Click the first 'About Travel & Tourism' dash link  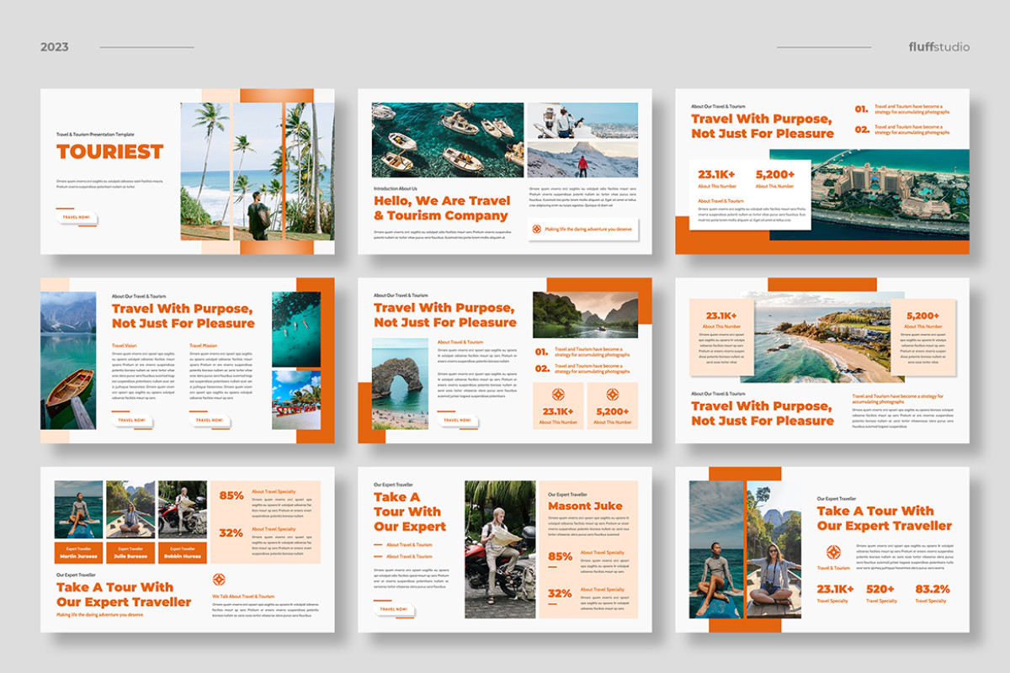[403, 545]
